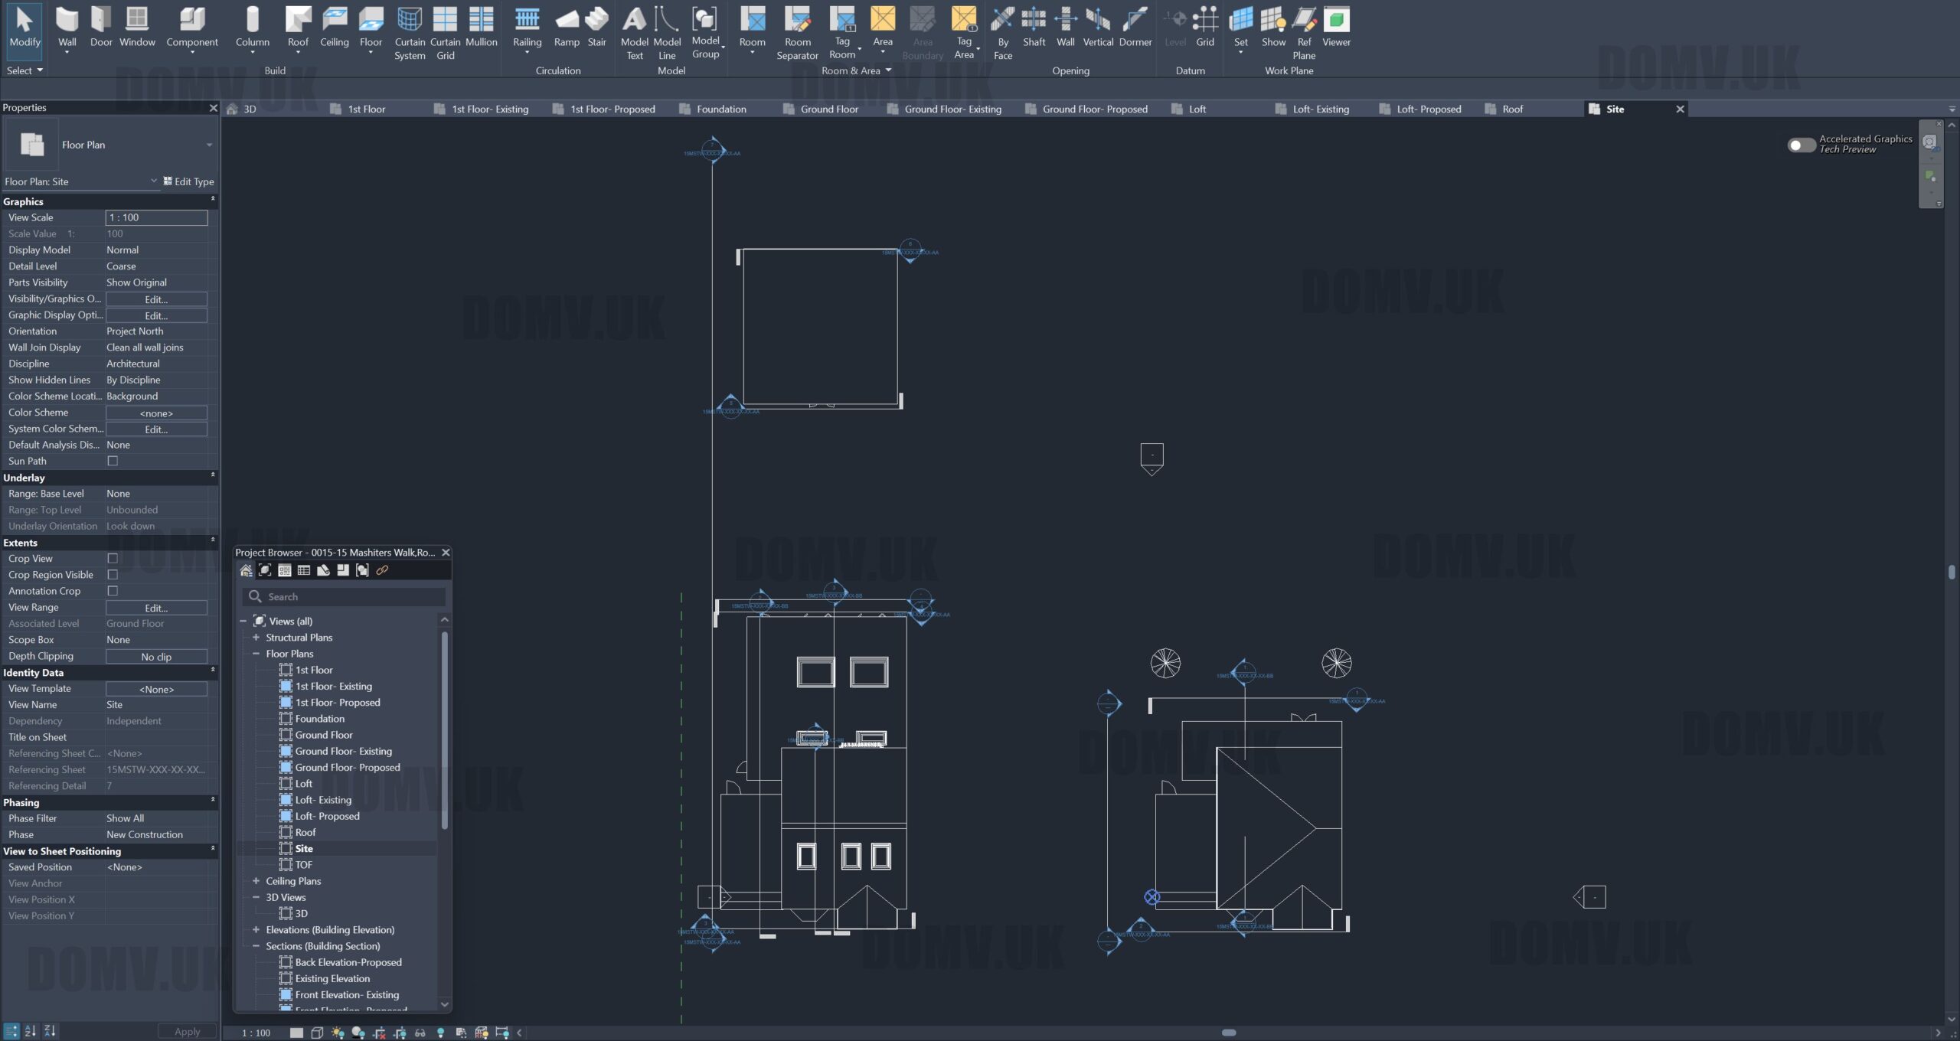
Task: Check the Crop View checkbox
Action: [x=113, y=559]
